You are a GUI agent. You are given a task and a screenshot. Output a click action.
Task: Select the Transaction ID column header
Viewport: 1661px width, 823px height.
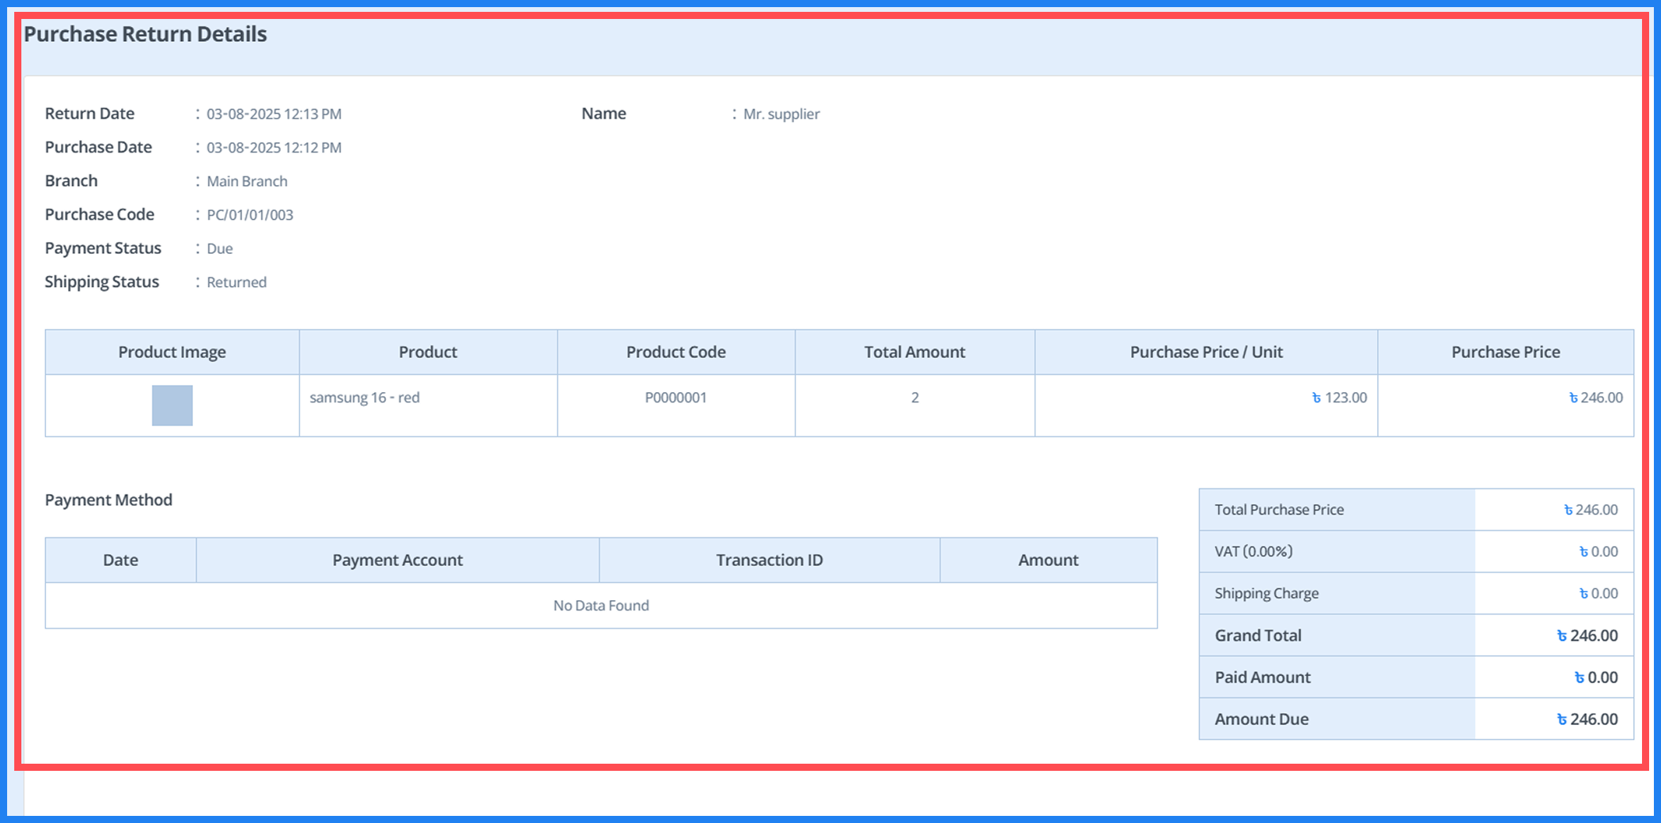[769, 560]
